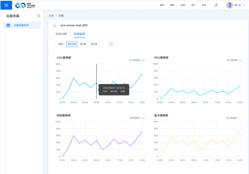
Task: Click the 文档 link in header
Action: tap(204, 5)
